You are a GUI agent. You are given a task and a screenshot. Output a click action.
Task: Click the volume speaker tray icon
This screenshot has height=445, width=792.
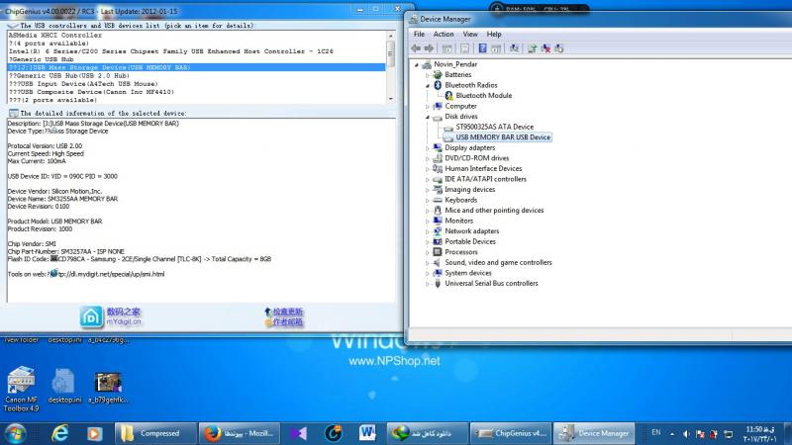tap(686, 434)
